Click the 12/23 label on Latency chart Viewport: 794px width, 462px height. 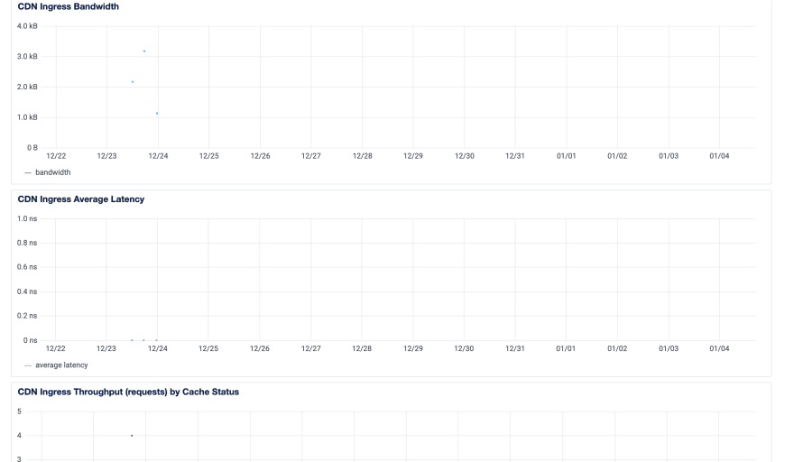[x=106, y=348]
